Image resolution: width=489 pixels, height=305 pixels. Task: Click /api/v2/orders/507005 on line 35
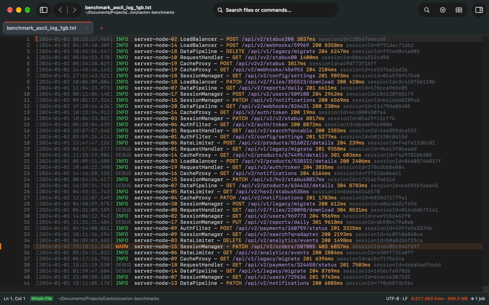283,246
